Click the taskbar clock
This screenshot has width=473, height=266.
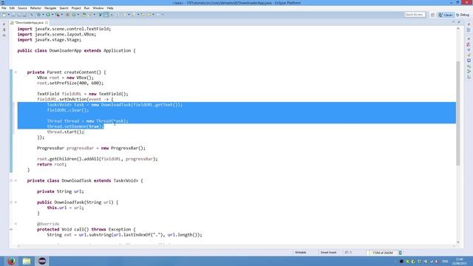pyautogui.click(x=459, y=261)
